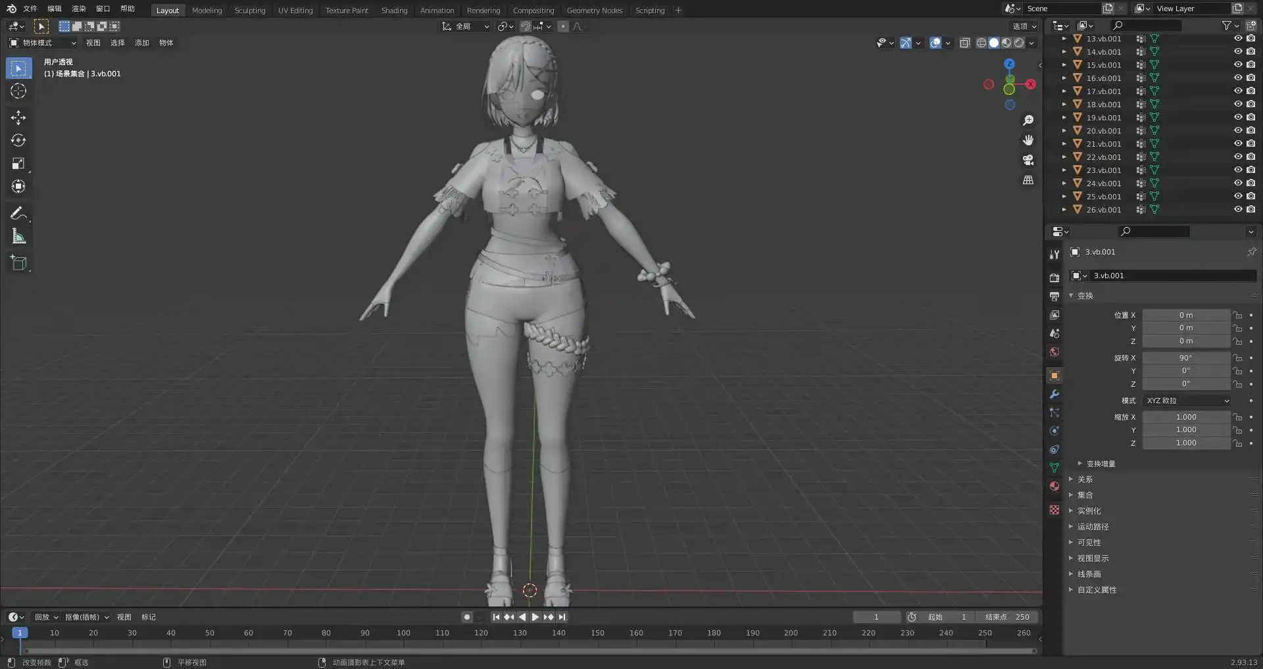This screenshot has height=669, width=1263.
Task: Switch to the UV Editing workspace tab
Action: [295, 10]
